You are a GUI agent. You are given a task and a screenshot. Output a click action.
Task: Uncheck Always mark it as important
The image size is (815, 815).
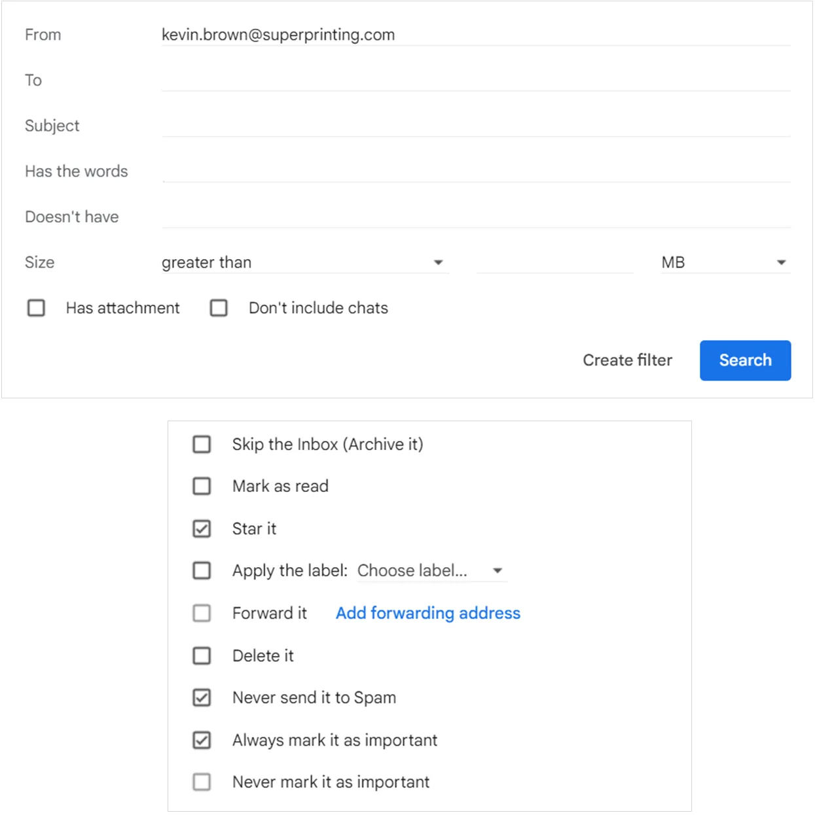202,740
